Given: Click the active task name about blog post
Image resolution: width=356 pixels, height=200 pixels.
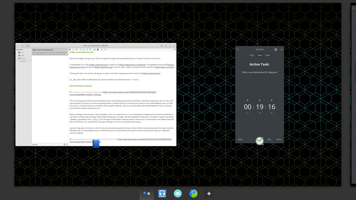Looking at the screenshot, I should click(x=259, y=72).
